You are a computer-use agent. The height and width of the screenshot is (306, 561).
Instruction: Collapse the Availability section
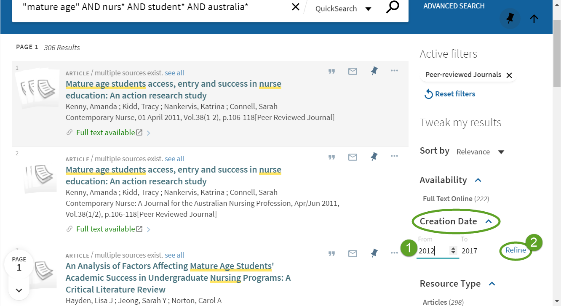478,179
